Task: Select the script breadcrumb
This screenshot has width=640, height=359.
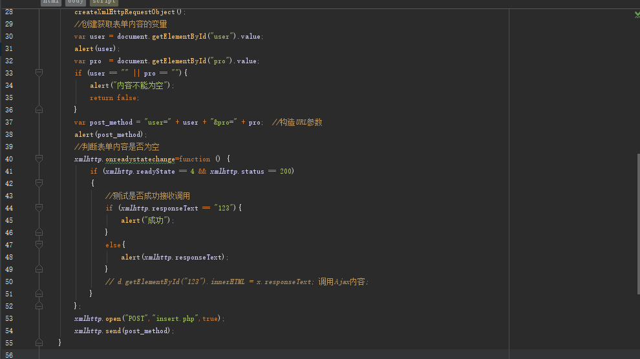Action: tap(103, 2)
